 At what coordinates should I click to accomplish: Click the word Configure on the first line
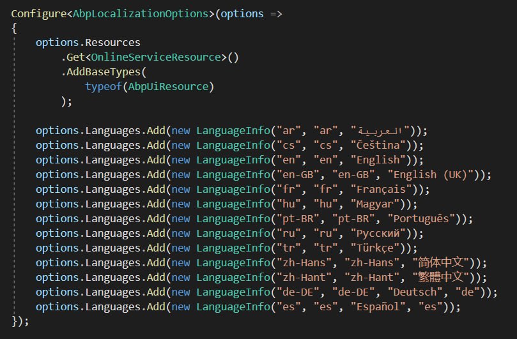[x=39, y=14]
